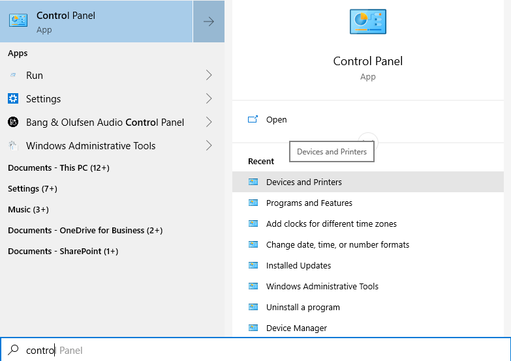Click the search magnifier icon

[14, 350]
